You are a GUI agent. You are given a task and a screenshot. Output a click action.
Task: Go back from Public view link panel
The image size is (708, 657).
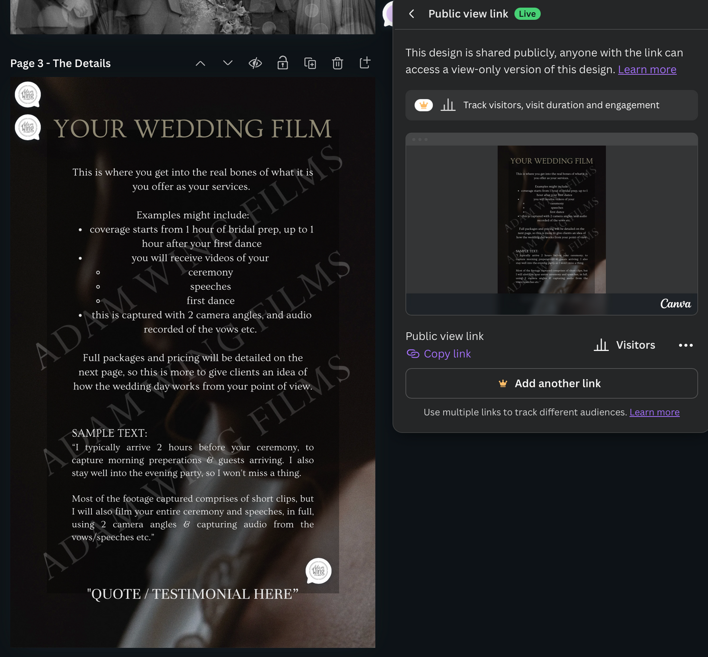(x=412, y=14)
